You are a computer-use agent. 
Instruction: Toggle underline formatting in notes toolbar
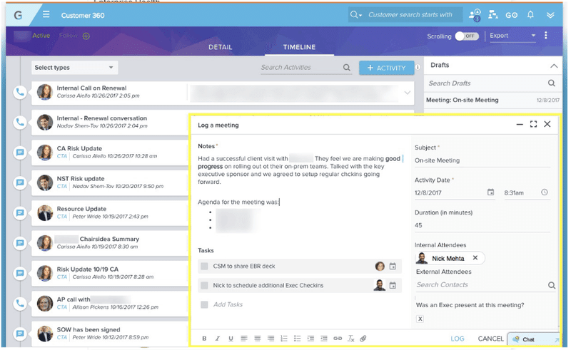[x=231, y=339]
